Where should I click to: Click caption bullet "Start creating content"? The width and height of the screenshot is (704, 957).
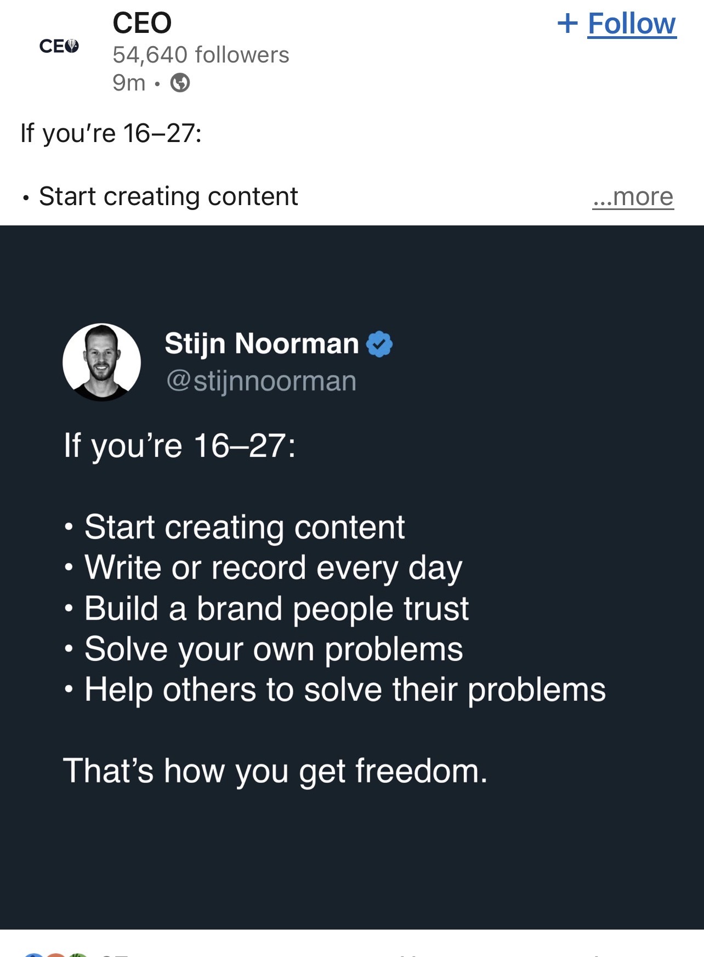click(168, 196)
